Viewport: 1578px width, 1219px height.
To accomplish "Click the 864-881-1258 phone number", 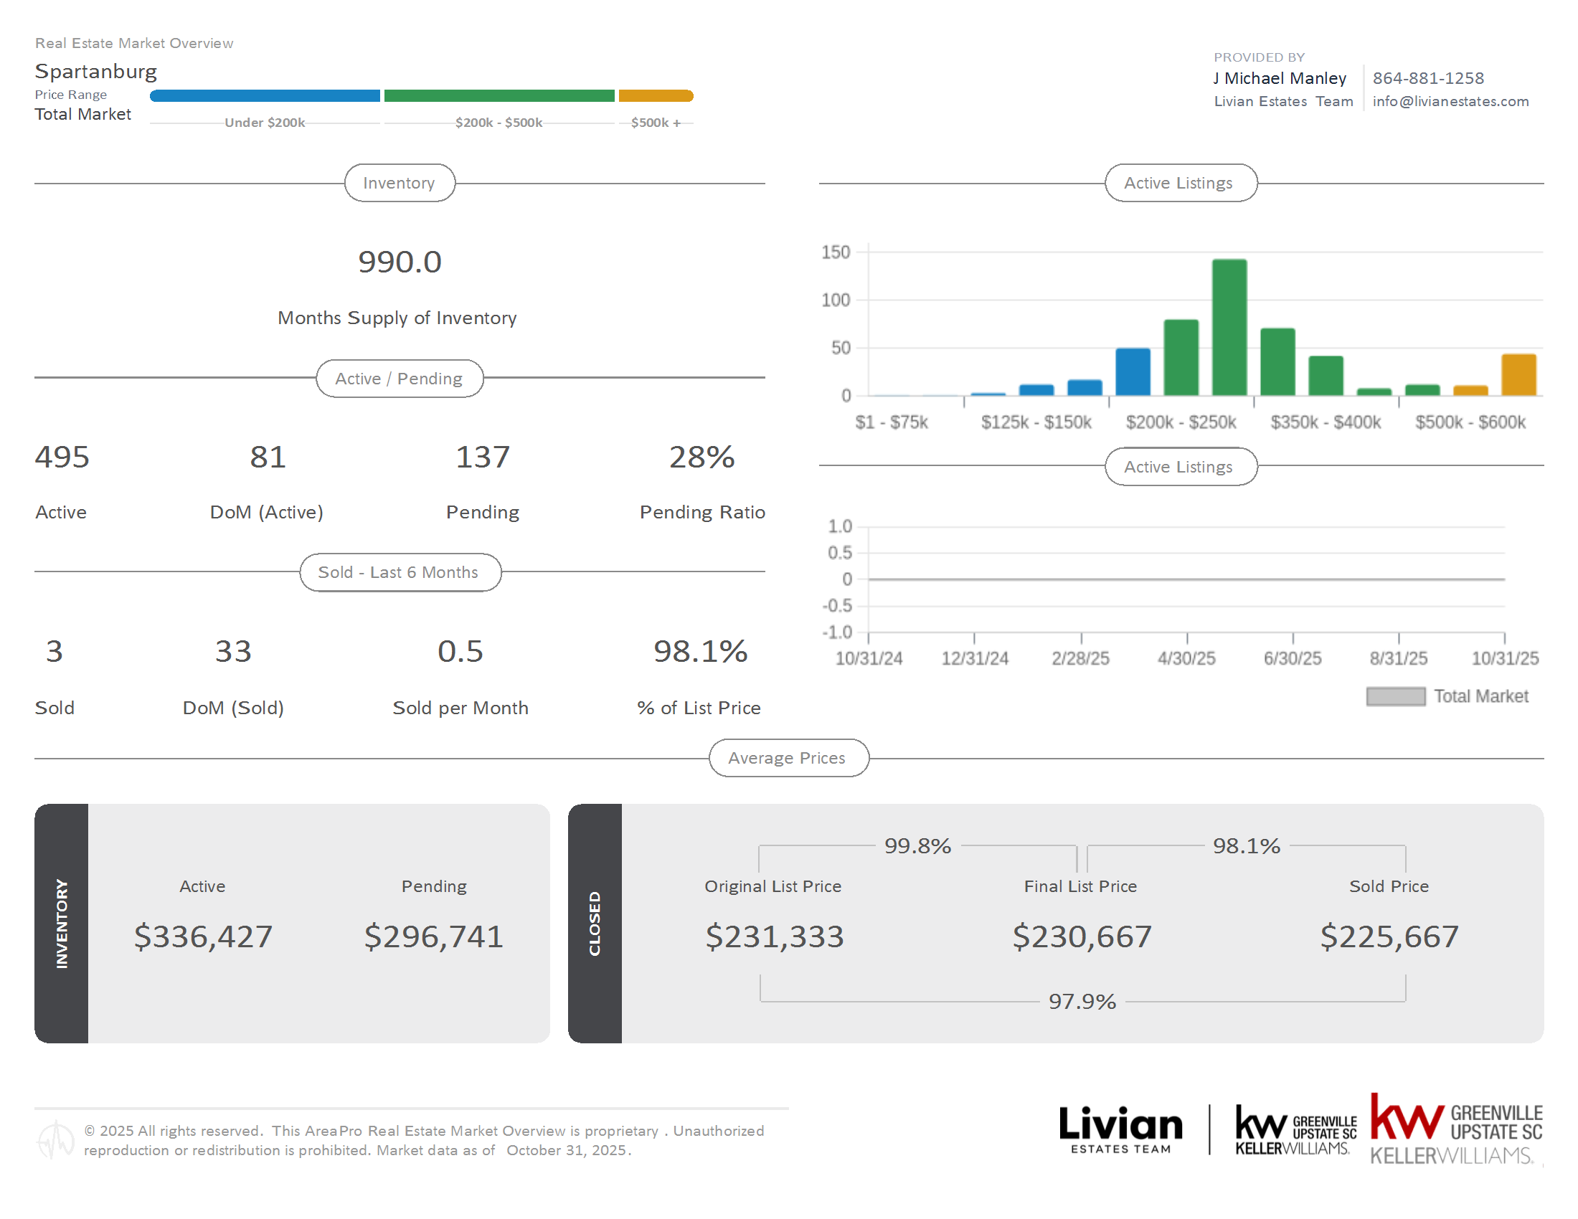I will (x=1427, y=78).
